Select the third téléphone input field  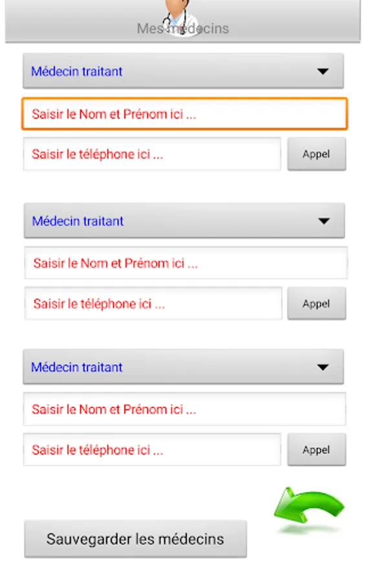pyautogui.click(x=152, y=450)
